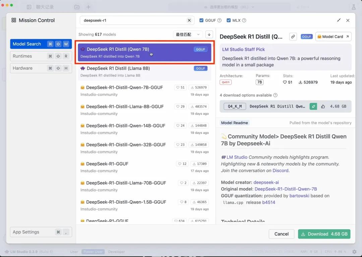Switch to Power User mode
Viewport: 362px width, 257px height.
click(x=94, y=252)
